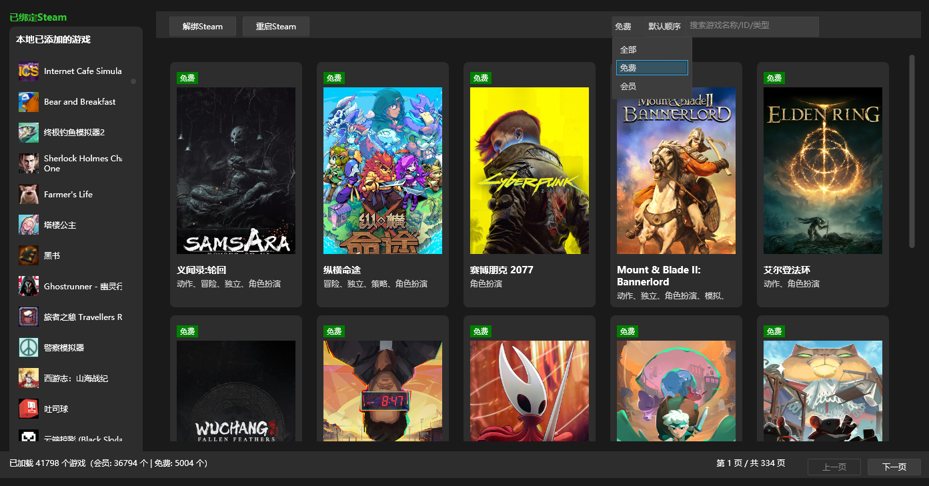Click Sherlock Holmes Chapter One icon
Image resolution: width=929 pixels, height=486 pixels.
(29, 163)
